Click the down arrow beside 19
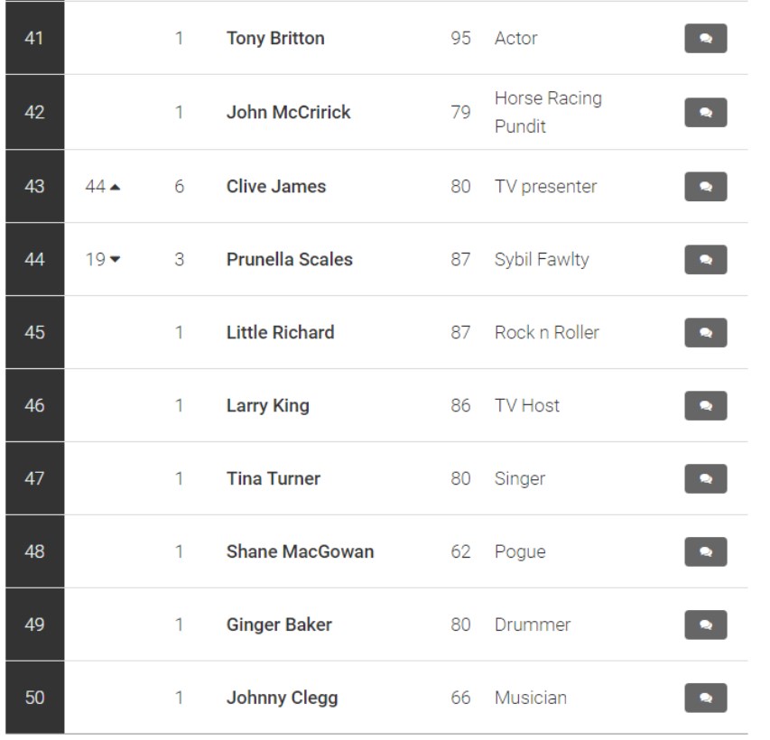Viewport: 770px width, 740px height. tap(115, 259)
